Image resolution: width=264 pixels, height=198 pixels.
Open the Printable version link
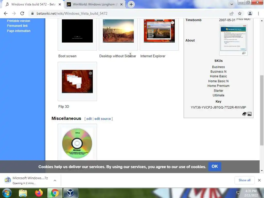19,21
